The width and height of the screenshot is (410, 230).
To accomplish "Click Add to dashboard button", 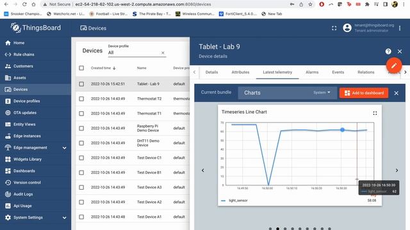I will (364, 93).
